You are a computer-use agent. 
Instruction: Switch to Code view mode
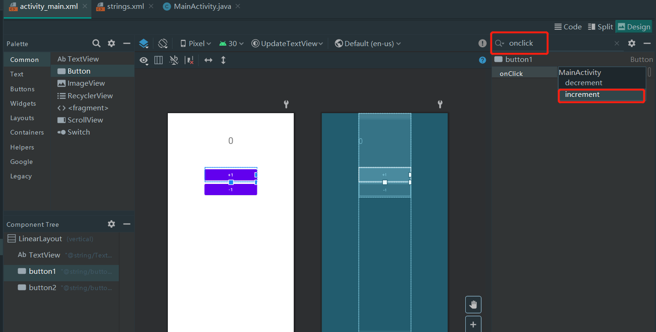568,27
